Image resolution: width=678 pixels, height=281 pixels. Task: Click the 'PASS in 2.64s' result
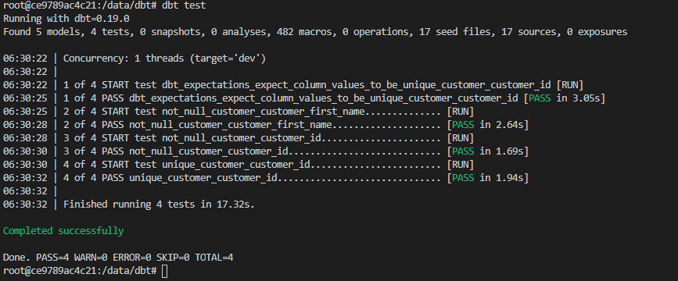[488, 125]
